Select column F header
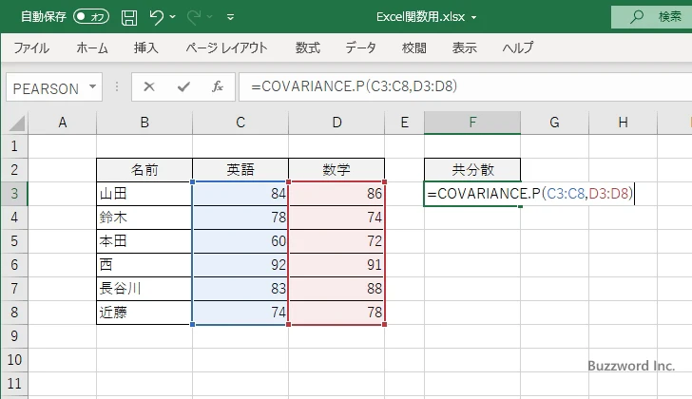The width and height of the screenshot is (692, 399). (472, 123)
